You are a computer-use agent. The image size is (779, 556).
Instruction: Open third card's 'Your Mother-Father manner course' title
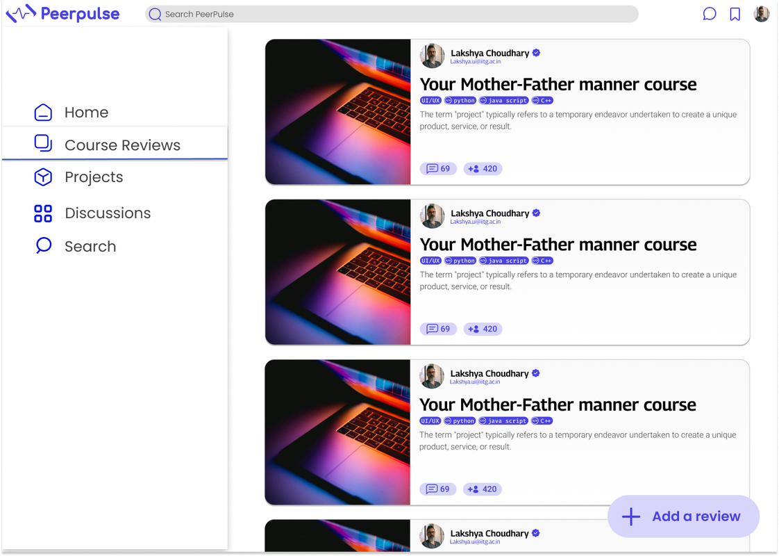[558, 404]
